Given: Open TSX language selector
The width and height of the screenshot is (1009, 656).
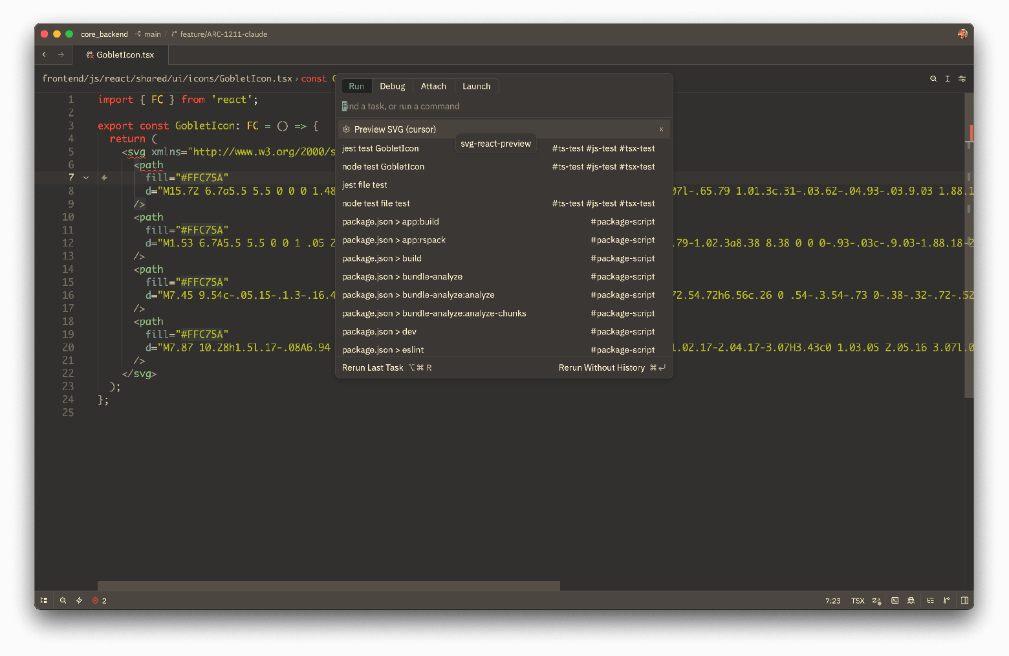Looking at the screenshot, I should pos(858,601).
